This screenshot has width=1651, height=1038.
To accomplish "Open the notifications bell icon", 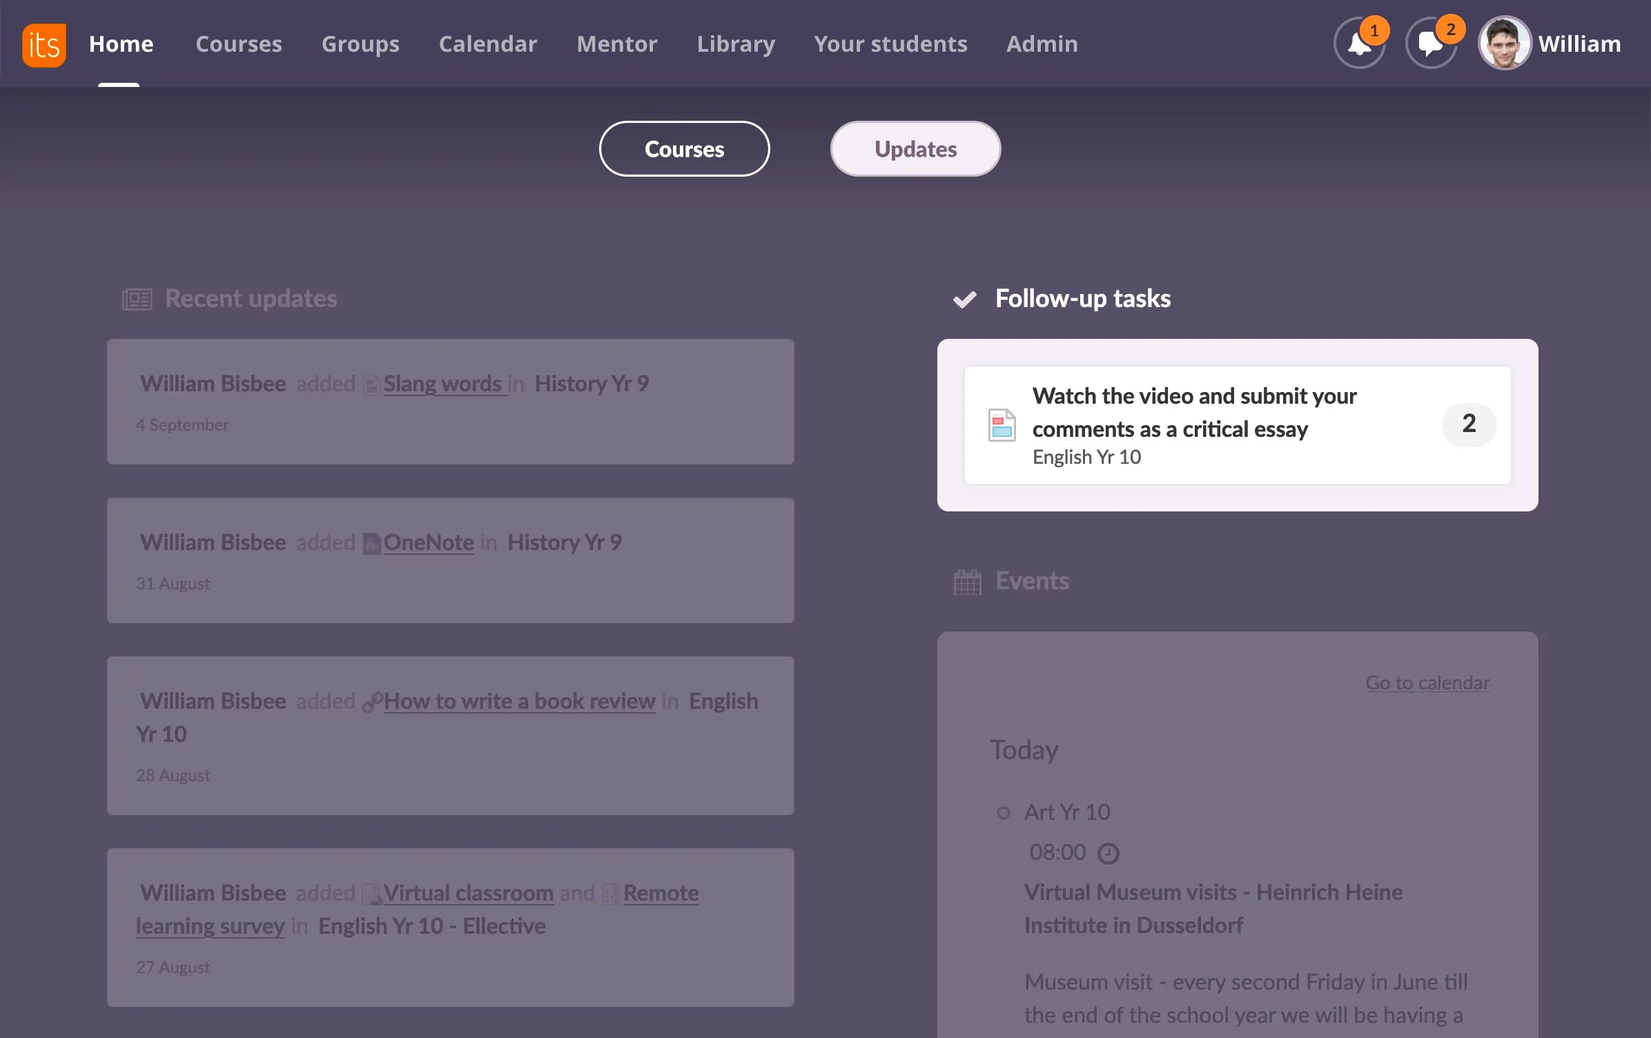I will [x=1358, y=45].
